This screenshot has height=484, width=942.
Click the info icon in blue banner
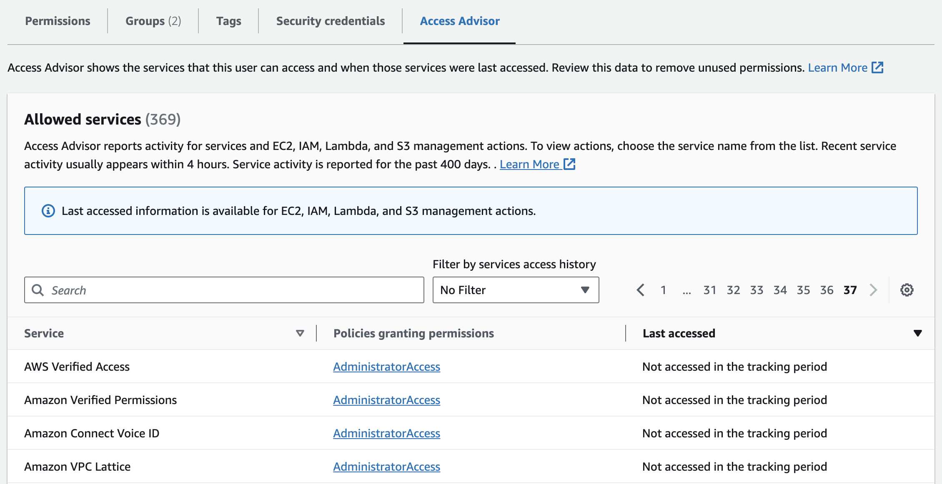click(x=48, y=211)
